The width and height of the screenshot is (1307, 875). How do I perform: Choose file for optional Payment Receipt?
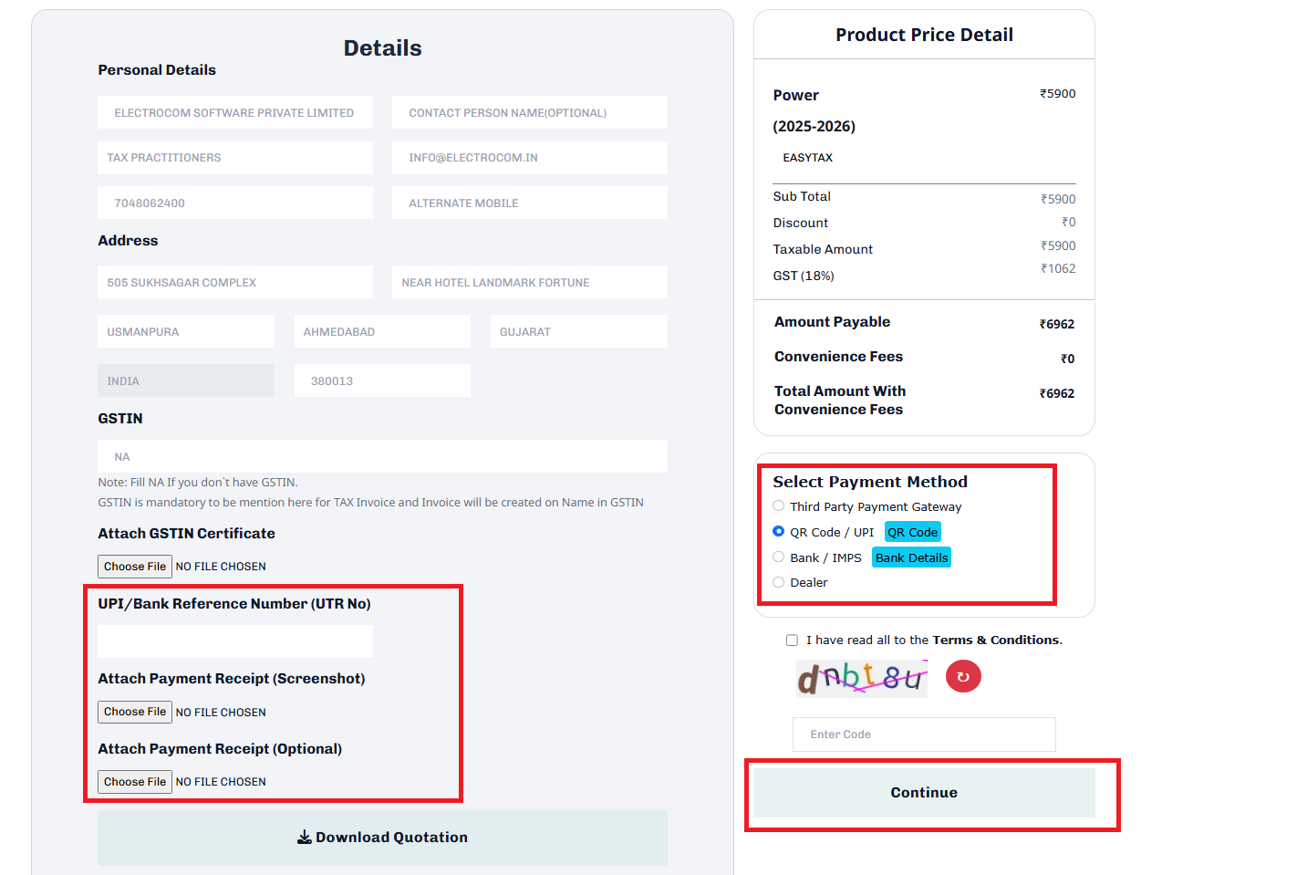(x=135, y=782)
